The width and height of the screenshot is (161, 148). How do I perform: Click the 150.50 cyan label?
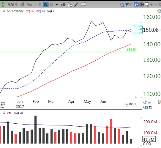click(x=137, y=26)
